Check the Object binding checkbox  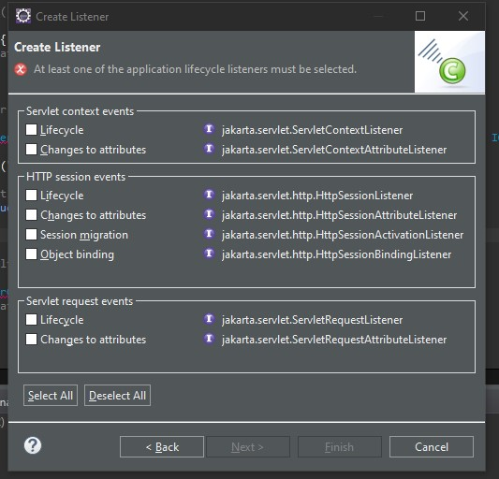click(31, 254)
